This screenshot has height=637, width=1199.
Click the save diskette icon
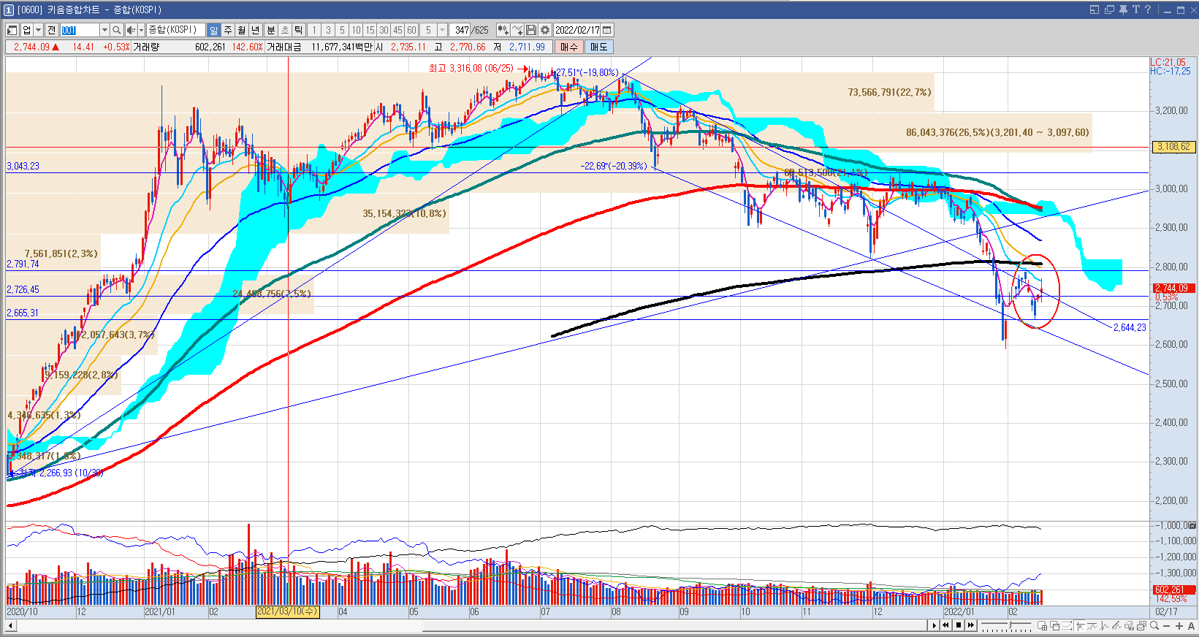point(531,30)
